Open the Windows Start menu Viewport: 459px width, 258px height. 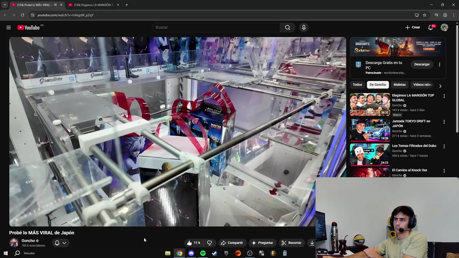(x=5, y=253)
